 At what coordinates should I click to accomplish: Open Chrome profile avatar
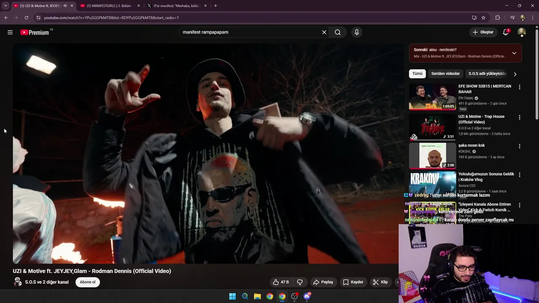[x=523, y=18]
